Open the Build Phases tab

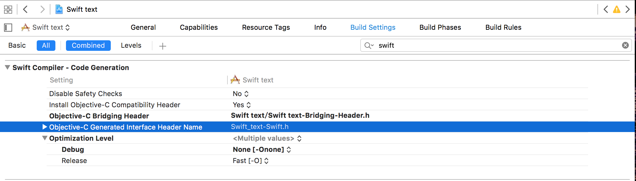point(440,27)
